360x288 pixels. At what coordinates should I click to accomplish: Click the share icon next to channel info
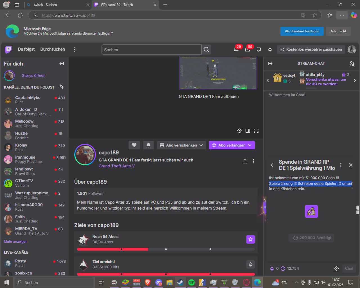pos(245,161)
